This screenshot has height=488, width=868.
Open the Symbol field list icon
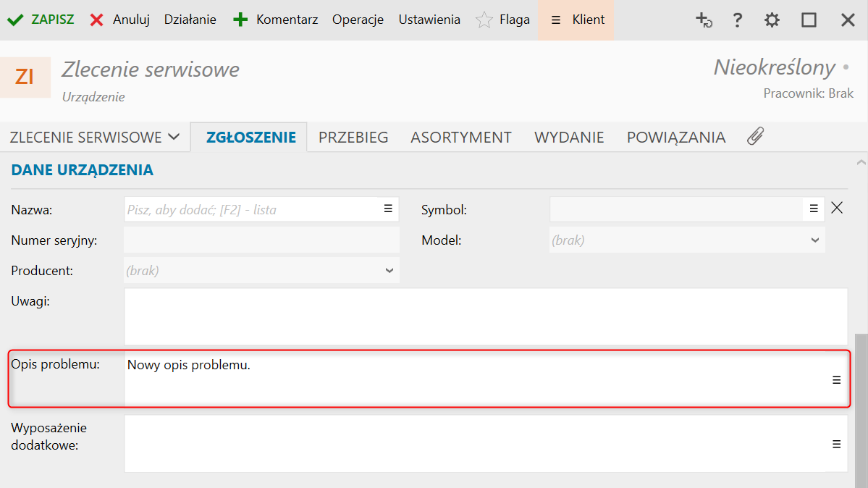click(813, 209)
